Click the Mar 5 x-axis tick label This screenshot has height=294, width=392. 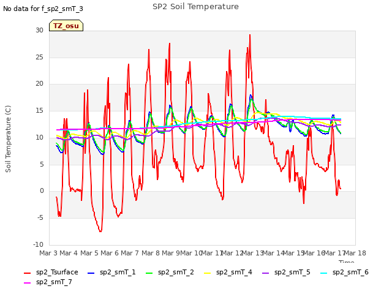[89, 253]
